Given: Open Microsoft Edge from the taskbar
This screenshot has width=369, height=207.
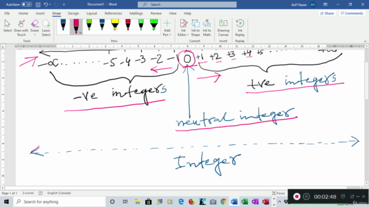Looking at the screenshot, I should tap(181, 202).
